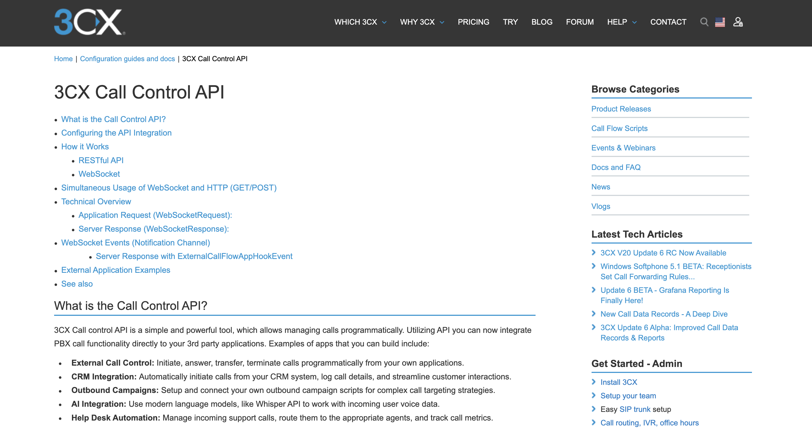Click the 3CX Call Control API page title
Image resolution: width=812 pixels, height=433 pixels.
139,92
